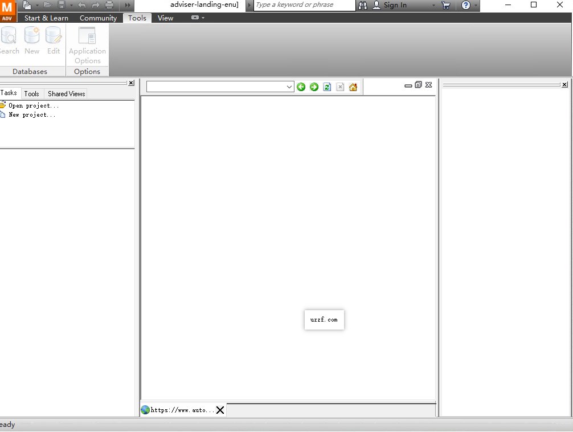Click the New project... task link
The height and width of the screenshot is (432, 573).
pos(32,114)
